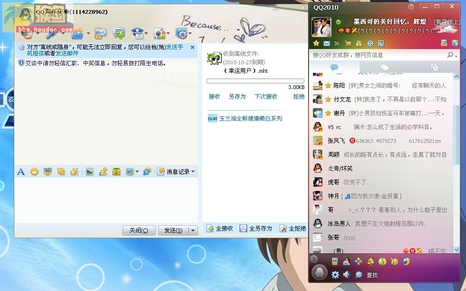The width and height of the screenshot is (466, 291).
Task: Click the news page icon in QQ2010 panel
Action: pos(381,44)
